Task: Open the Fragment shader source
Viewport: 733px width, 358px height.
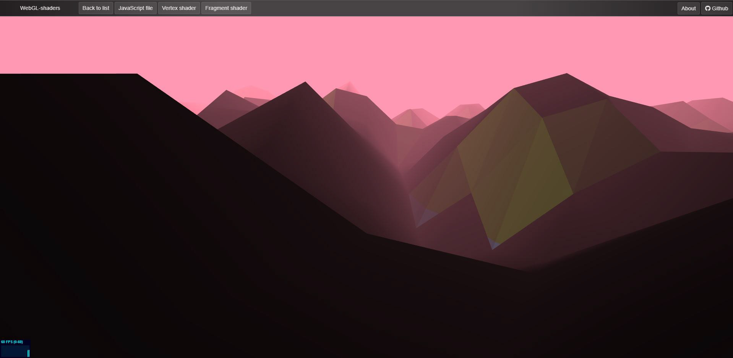Action: click(226, 8)
